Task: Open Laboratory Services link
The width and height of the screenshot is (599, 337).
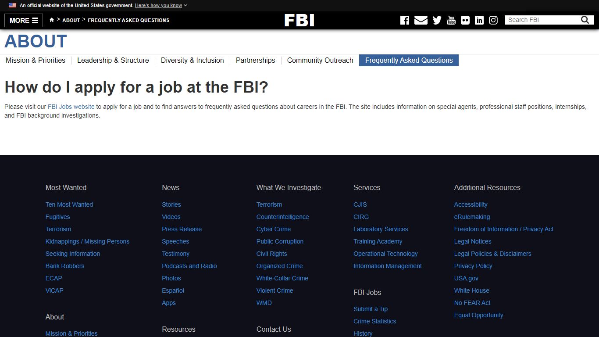Action: (381, 229)
